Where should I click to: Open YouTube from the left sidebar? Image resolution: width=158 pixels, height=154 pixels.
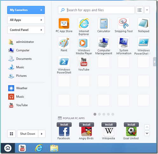tap(18, 105)
